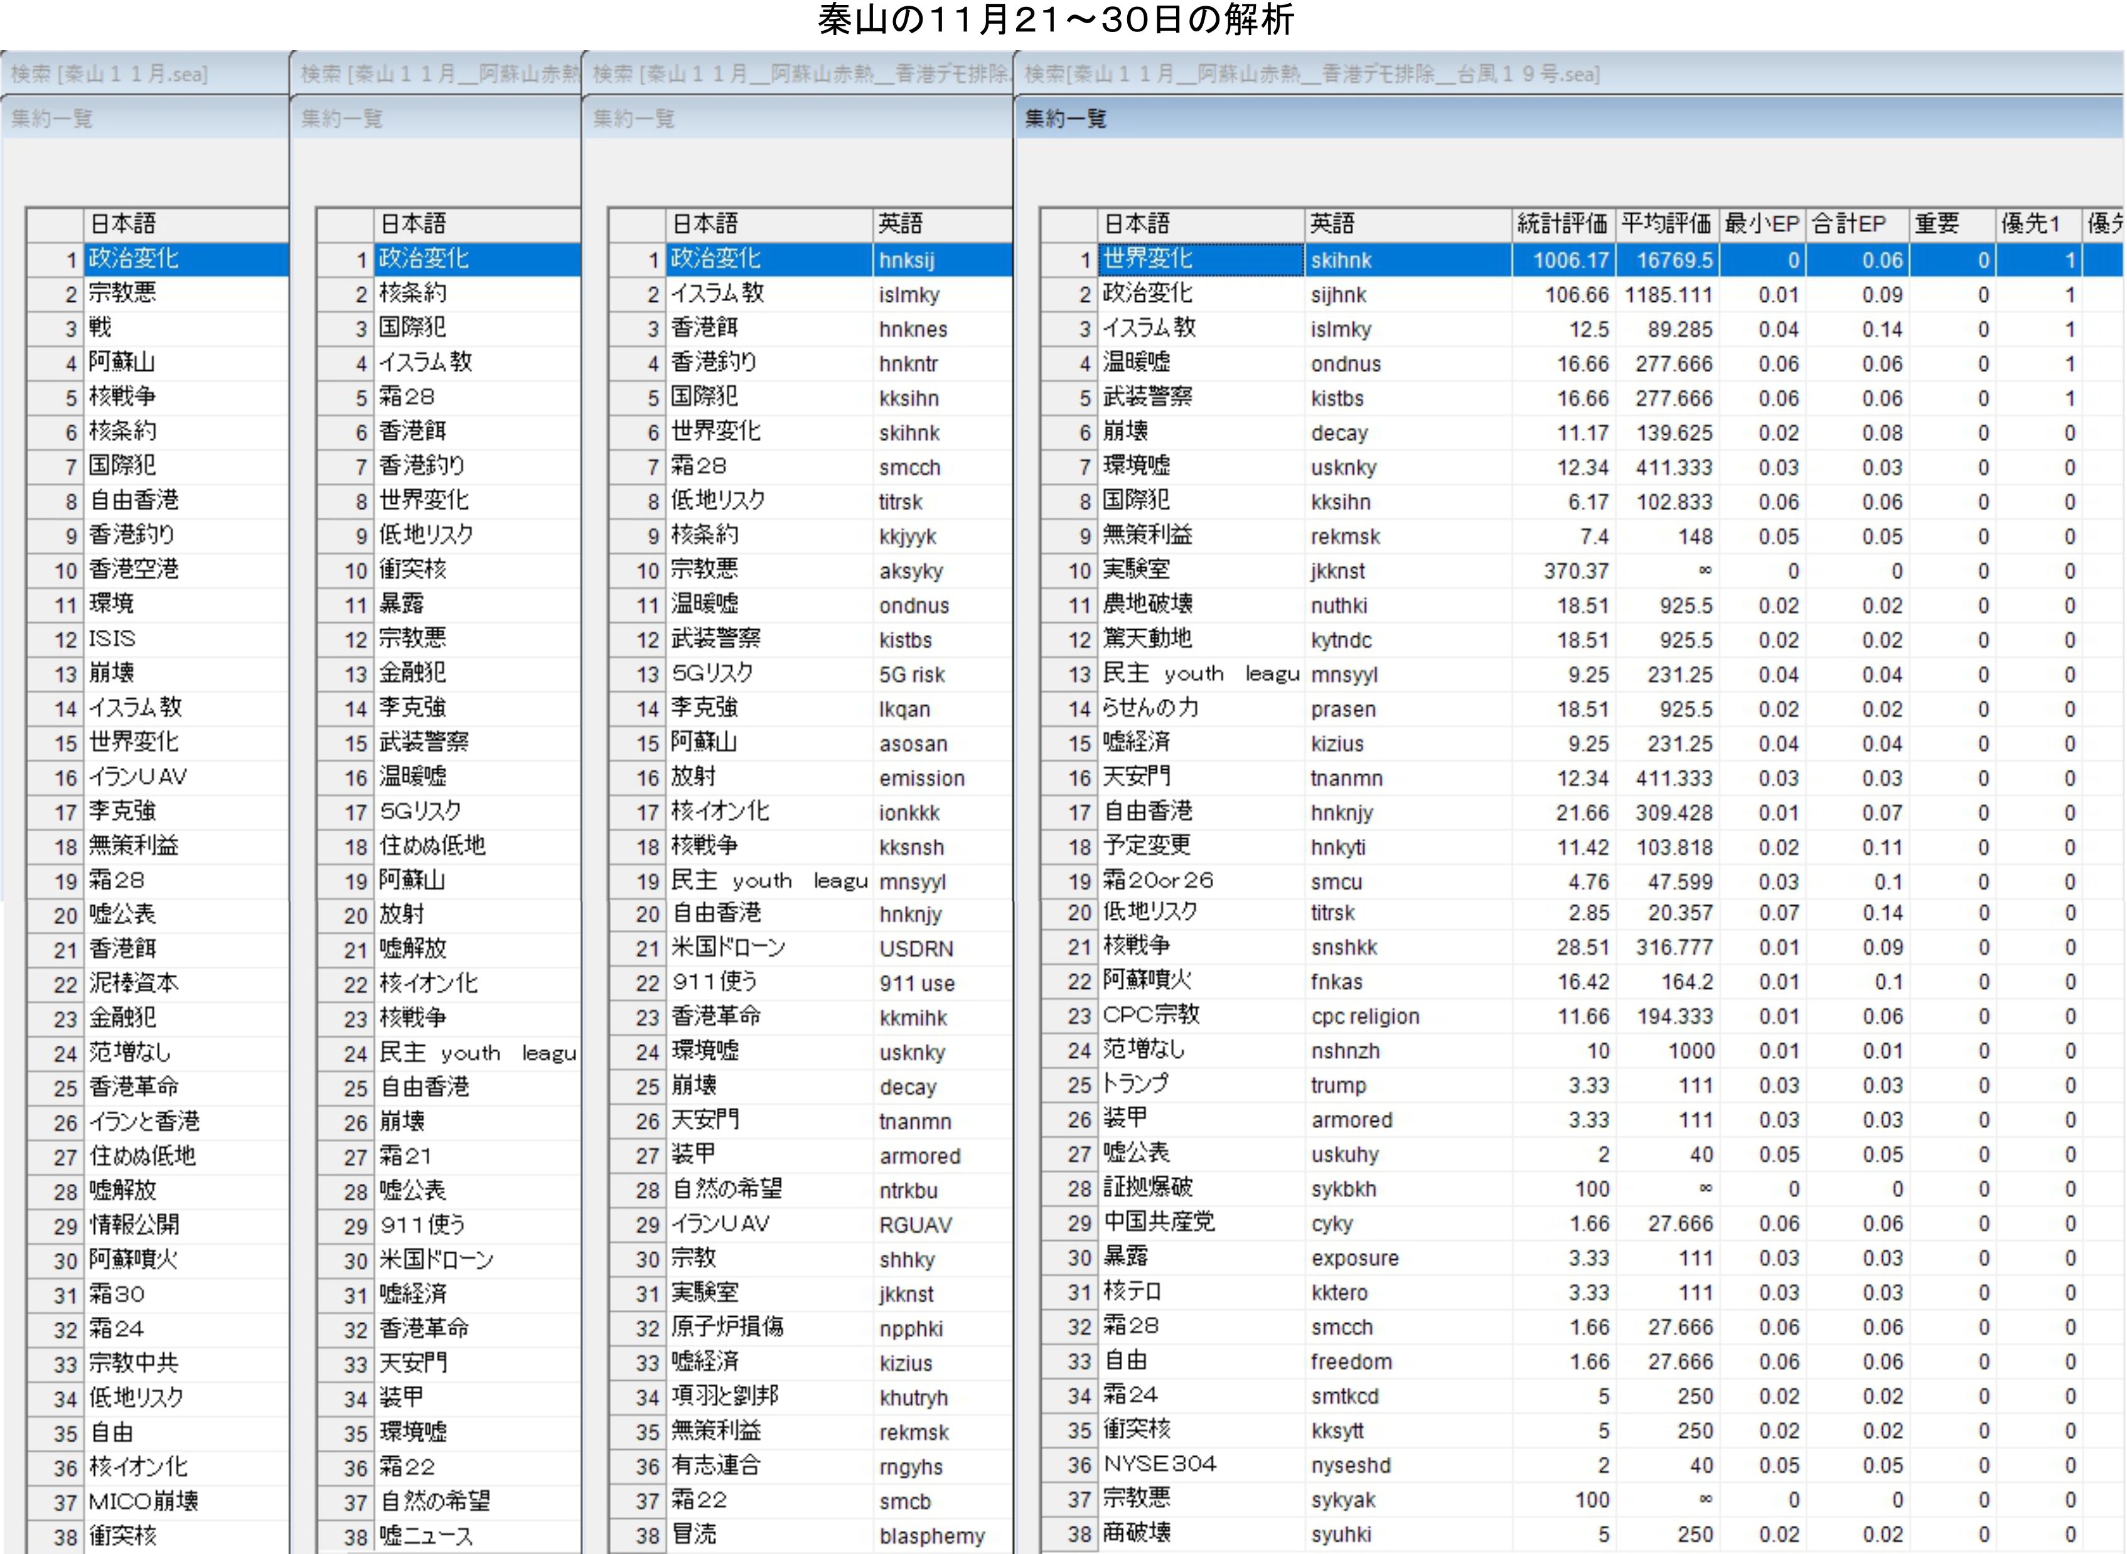Click the trump cell in the 英語 column
This screenshot has width=2127, height=1554.
[x=1338, y=1085]
